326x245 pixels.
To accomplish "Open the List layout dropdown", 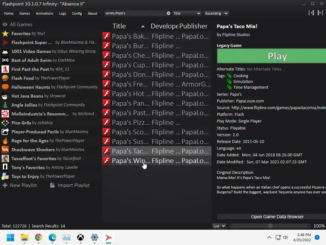I will [219, 226].
